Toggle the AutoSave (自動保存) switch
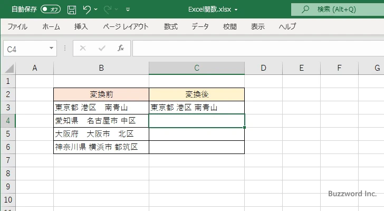The image size is (384, 211). point(51,9)
